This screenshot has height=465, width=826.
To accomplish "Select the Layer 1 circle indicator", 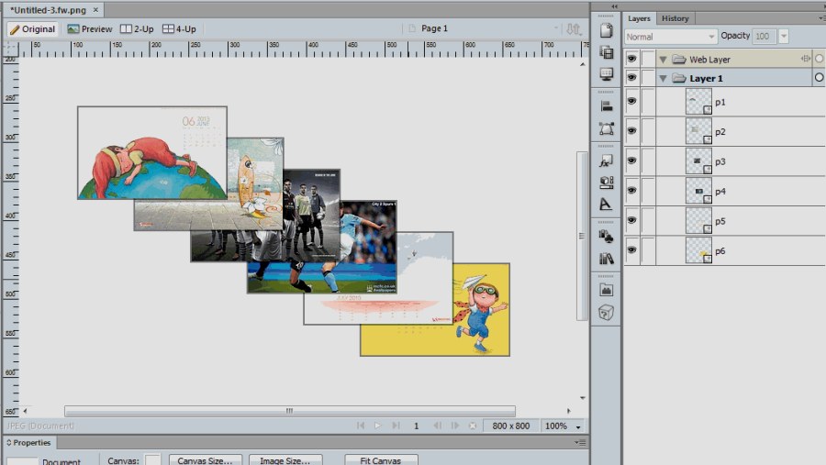I will [820, 78].
